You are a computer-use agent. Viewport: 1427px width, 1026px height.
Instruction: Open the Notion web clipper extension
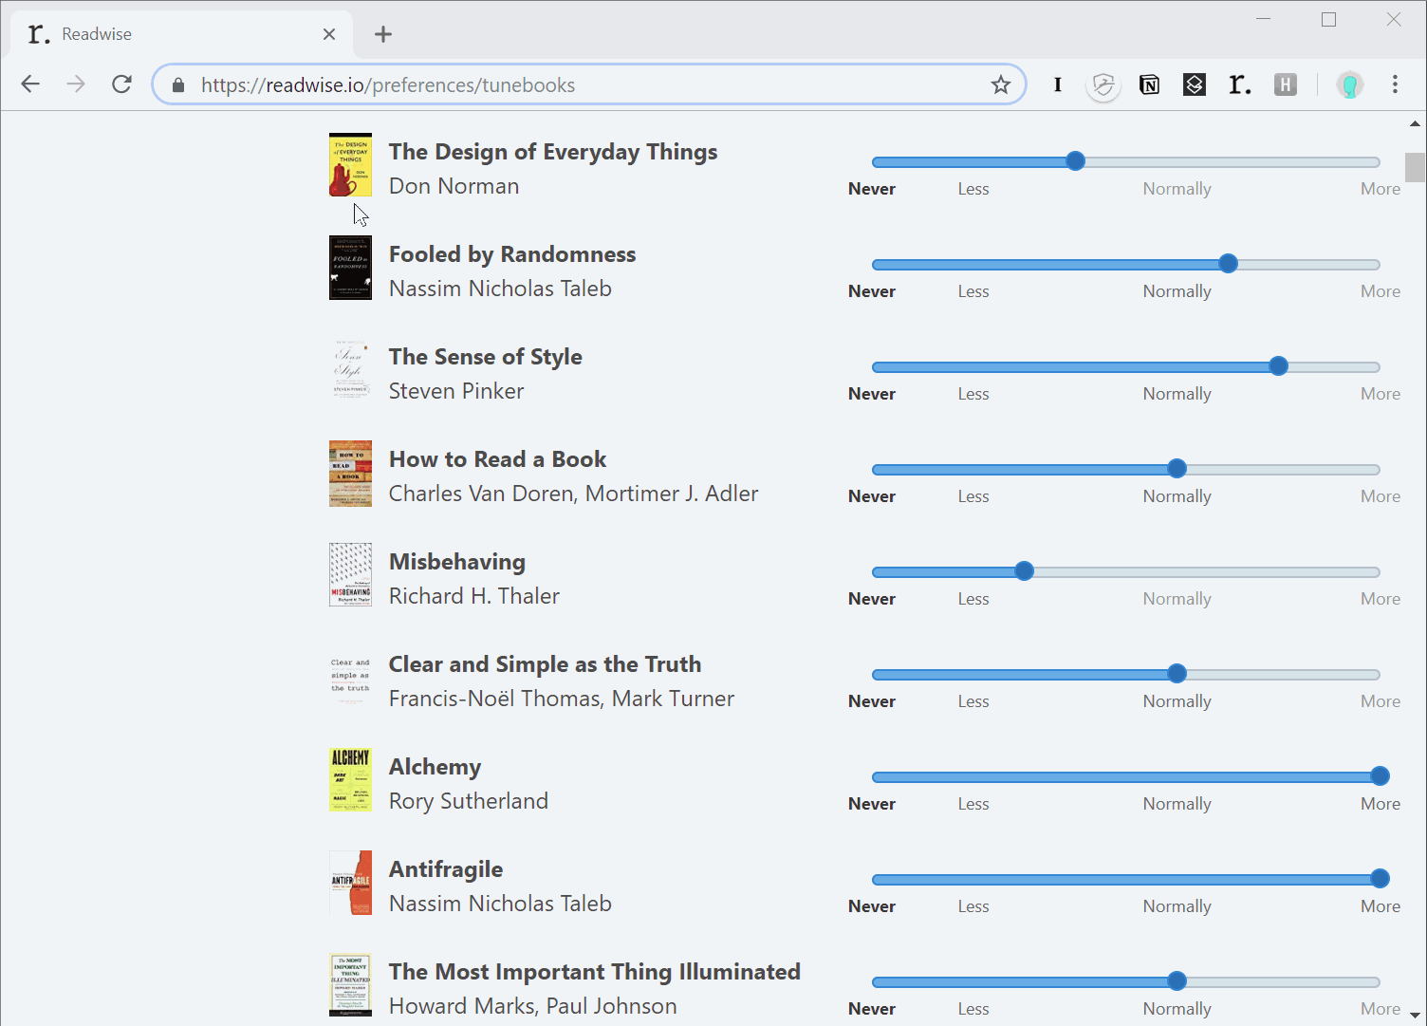tap(1149, 85)
